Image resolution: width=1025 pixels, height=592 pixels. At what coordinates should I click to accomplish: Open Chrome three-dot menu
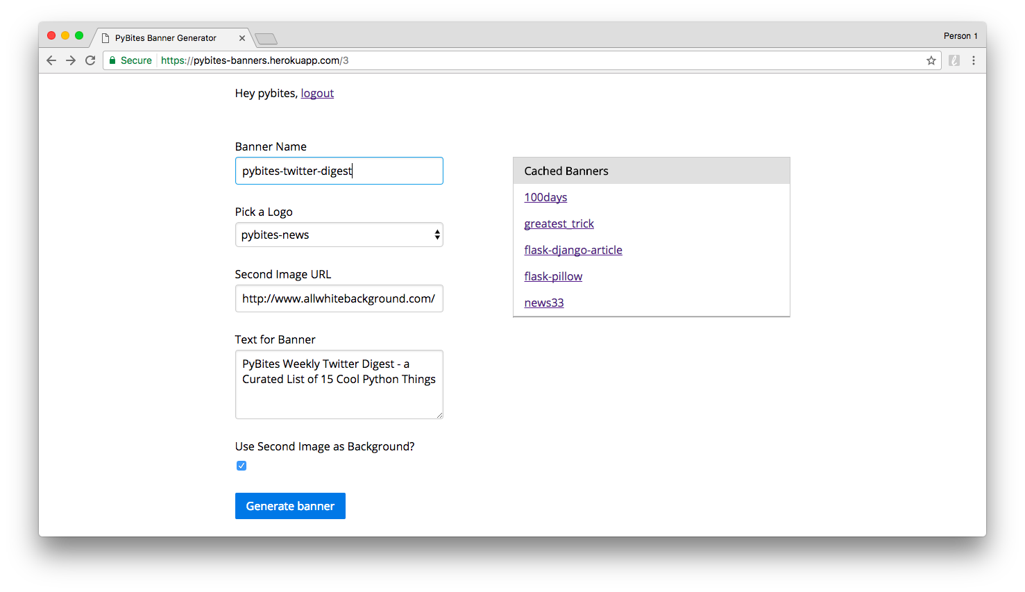pyautogui.click(x=974, y=60)
